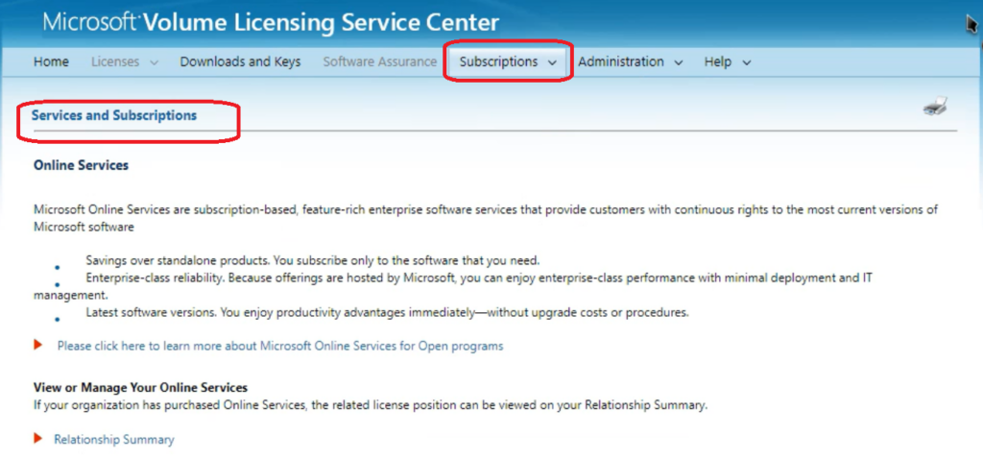This screenshot has width=983, height=459.
Task: Select View or Manage Your Online Services heading
Action: (x=140, y=387)
